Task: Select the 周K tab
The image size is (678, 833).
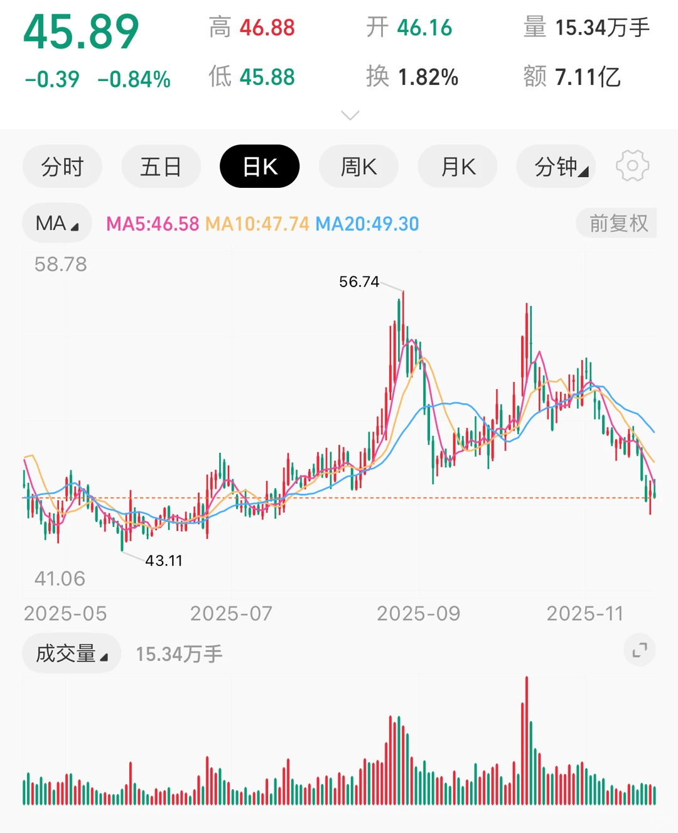Action: point(358,166)
